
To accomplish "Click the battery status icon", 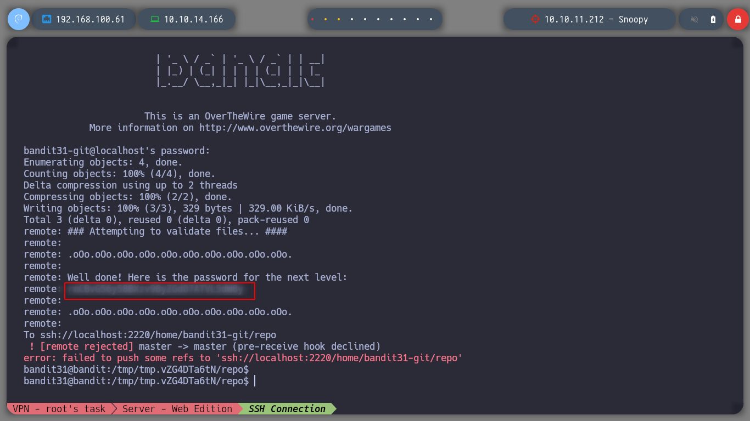I will (713, 19).
